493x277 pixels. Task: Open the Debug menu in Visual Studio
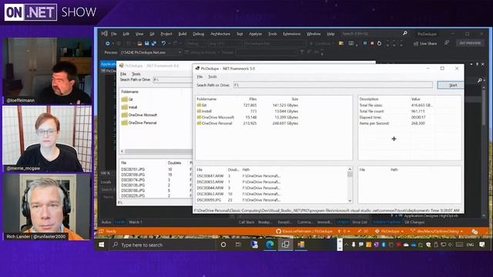tap(198, 34)
